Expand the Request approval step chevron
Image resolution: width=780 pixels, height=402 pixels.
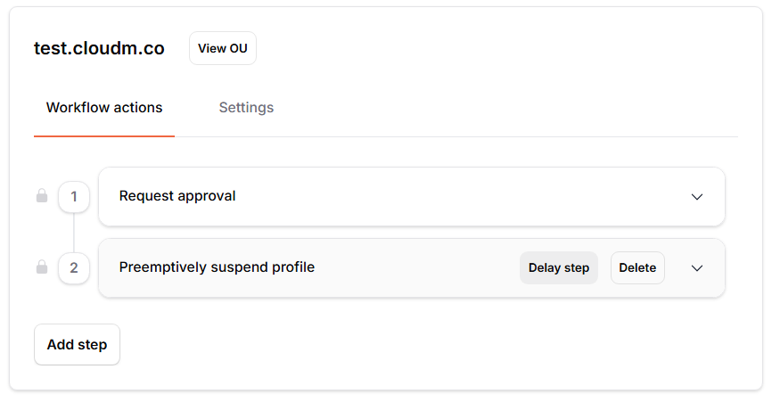pyautogui.click(x=697, y=197)
